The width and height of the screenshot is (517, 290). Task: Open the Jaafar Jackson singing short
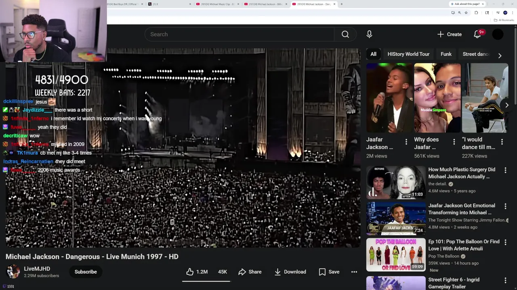pyautogui.click(x=389, y=98)
